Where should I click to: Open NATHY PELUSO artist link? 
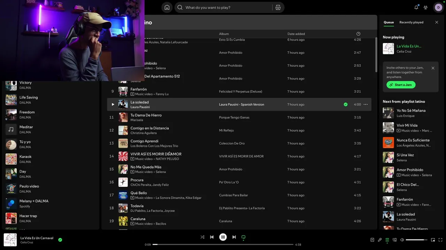tap(167, 159)
